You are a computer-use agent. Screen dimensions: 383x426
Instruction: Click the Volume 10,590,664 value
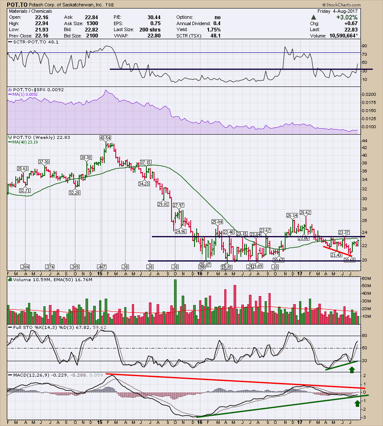click(343, 36)
